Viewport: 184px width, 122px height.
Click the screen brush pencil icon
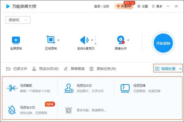pos(66,69)
